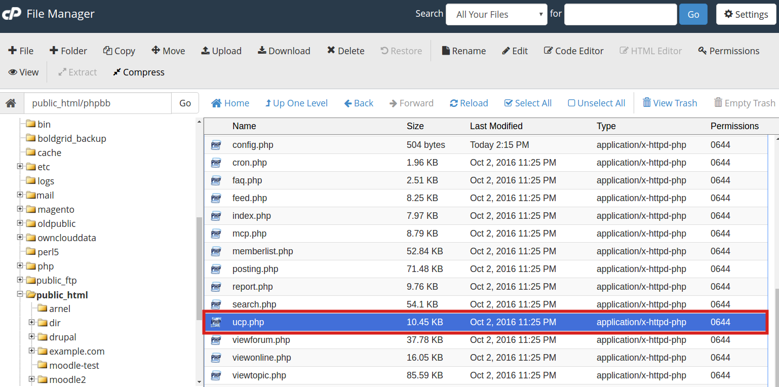Open the All Your Files search dropdown

coord(496,14)
